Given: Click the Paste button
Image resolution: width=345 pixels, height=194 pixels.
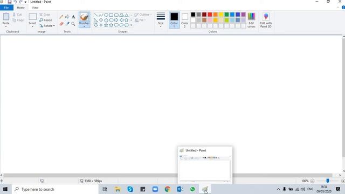Looking at the screenshot, I should click(x=6, y=18).
